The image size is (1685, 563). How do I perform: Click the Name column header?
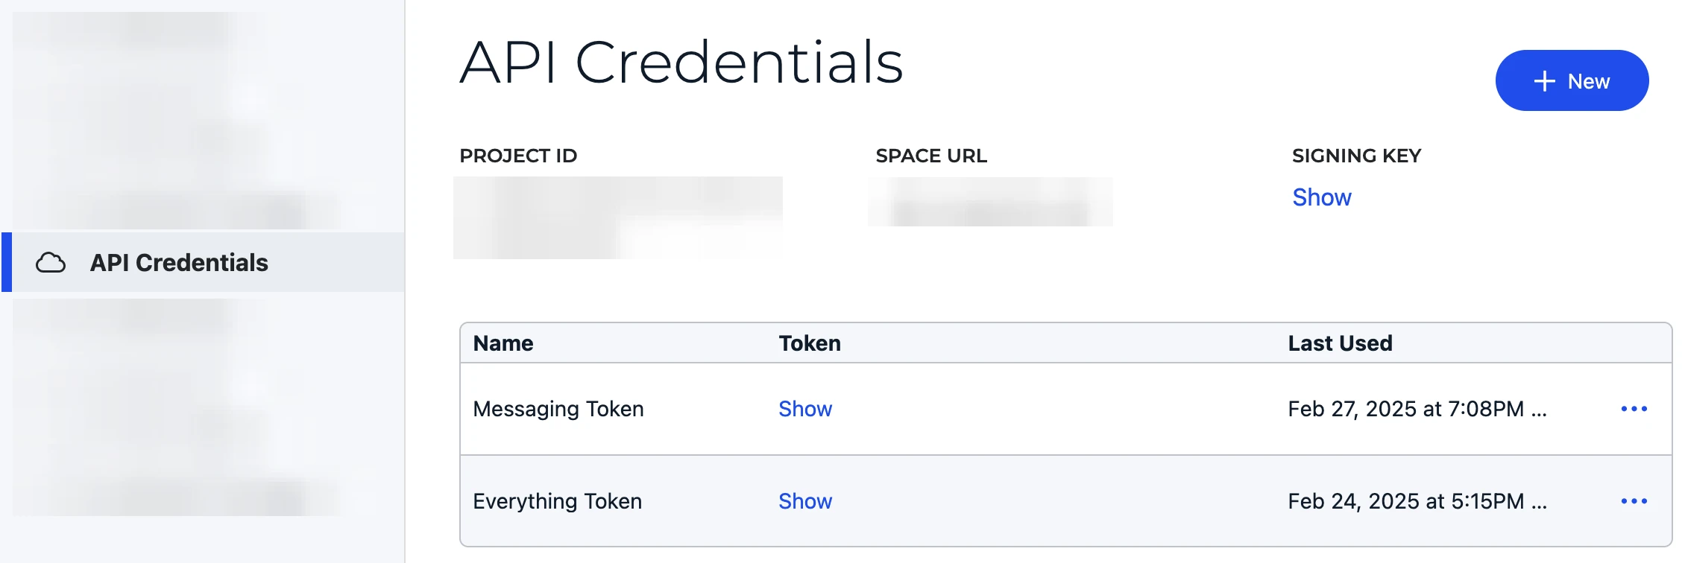click(504, 343)
